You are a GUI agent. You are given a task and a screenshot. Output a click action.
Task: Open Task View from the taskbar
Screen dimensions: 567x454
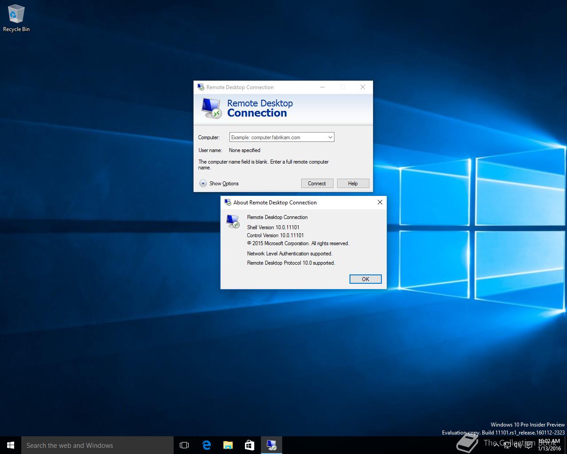[184, 445]
